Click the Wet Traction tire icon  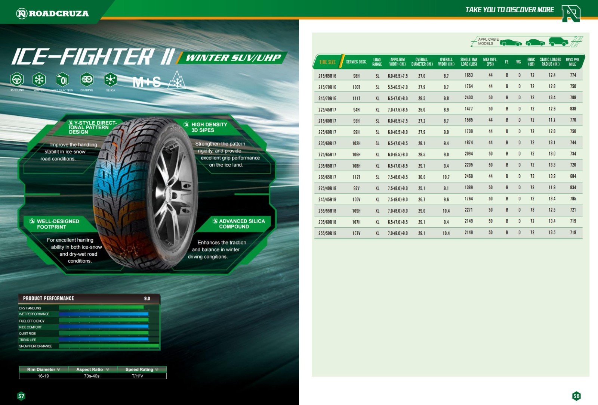[x=62, y=80]
